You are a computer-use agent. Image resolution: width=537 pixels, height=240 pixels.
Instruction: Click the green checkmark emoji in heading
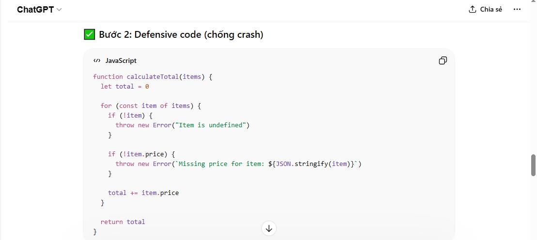pos(89,34)
